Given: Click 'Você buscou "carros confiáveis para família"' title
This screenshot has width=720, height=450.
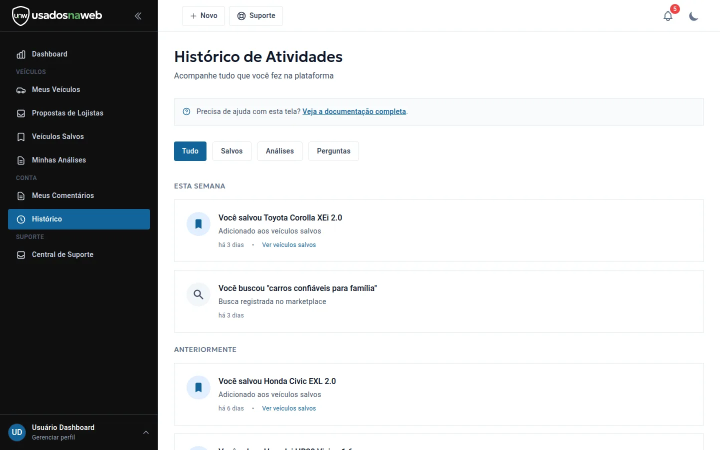Looking at the screenshot, I should pyautogui.click(x=297, y=288).
